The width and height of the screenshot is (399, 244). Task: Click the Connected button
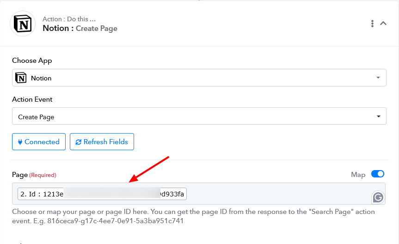click(x=39, y=142)
